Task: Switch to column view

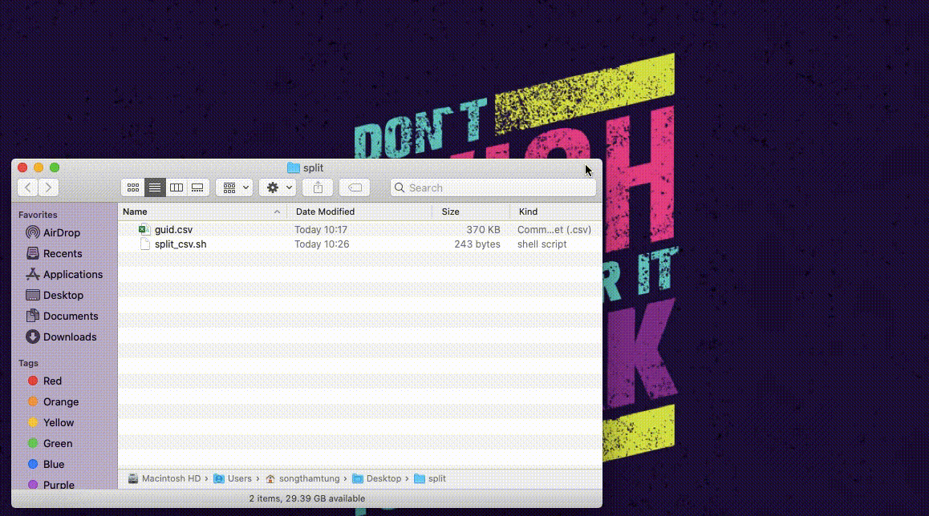Action: (x=176, y=187)
